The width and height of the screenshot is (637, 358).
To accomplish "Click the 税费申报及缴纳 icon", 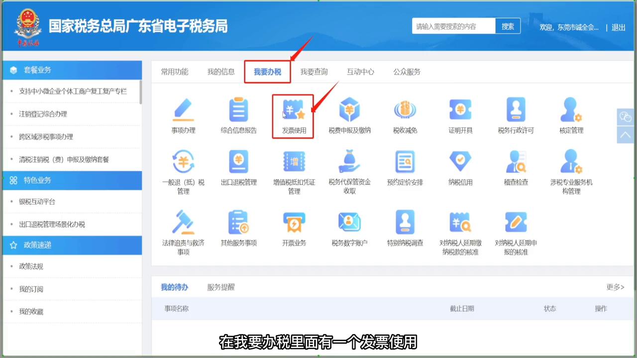I will click(x=349, y=115).
